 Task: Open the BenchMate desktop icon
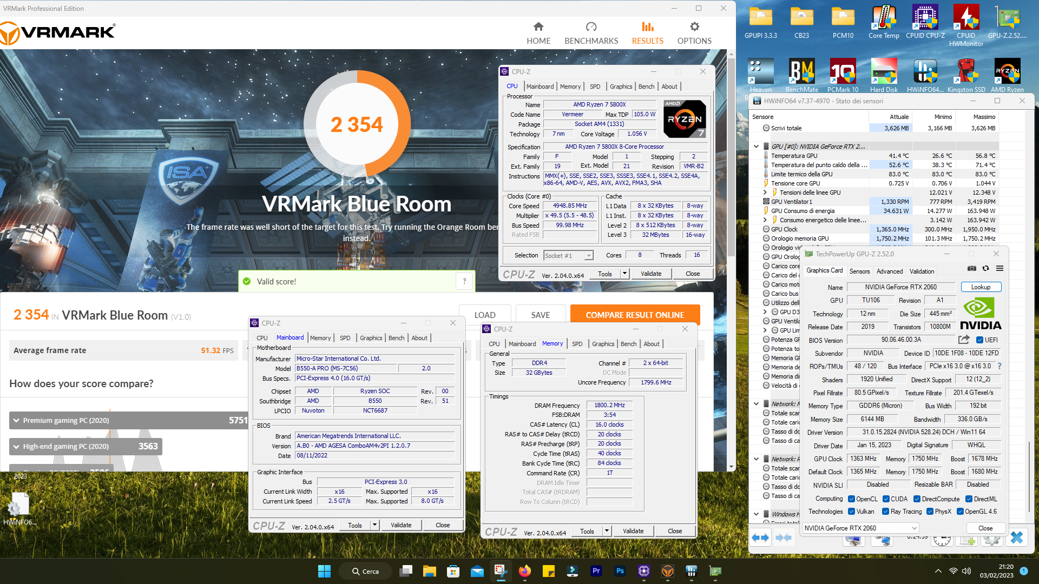(801, 76)
